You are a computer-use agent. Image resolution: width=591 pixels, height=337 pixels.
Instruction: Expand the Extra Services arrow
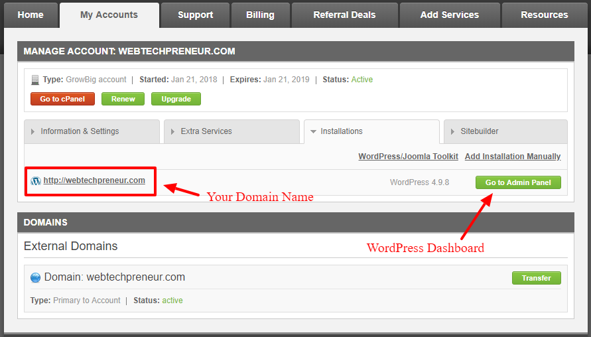click(x=172, y=131)
